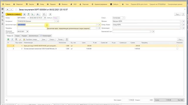188x105 pixels.
Task: Toggle Отменено checkbox in row 2
Action: [x=177, y=49]
